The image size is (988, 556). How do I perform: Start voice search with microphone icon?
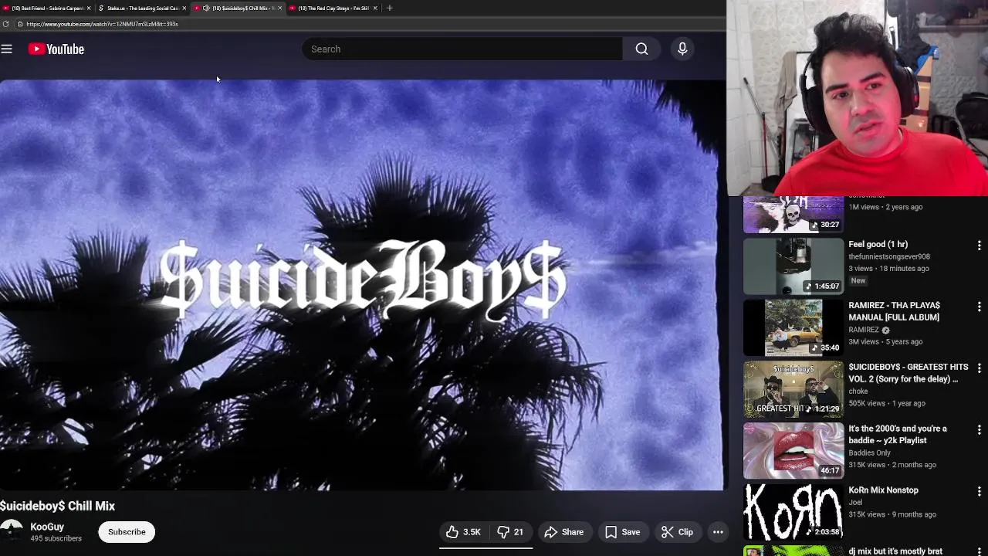pyautogui.click(x=682, y=49)
